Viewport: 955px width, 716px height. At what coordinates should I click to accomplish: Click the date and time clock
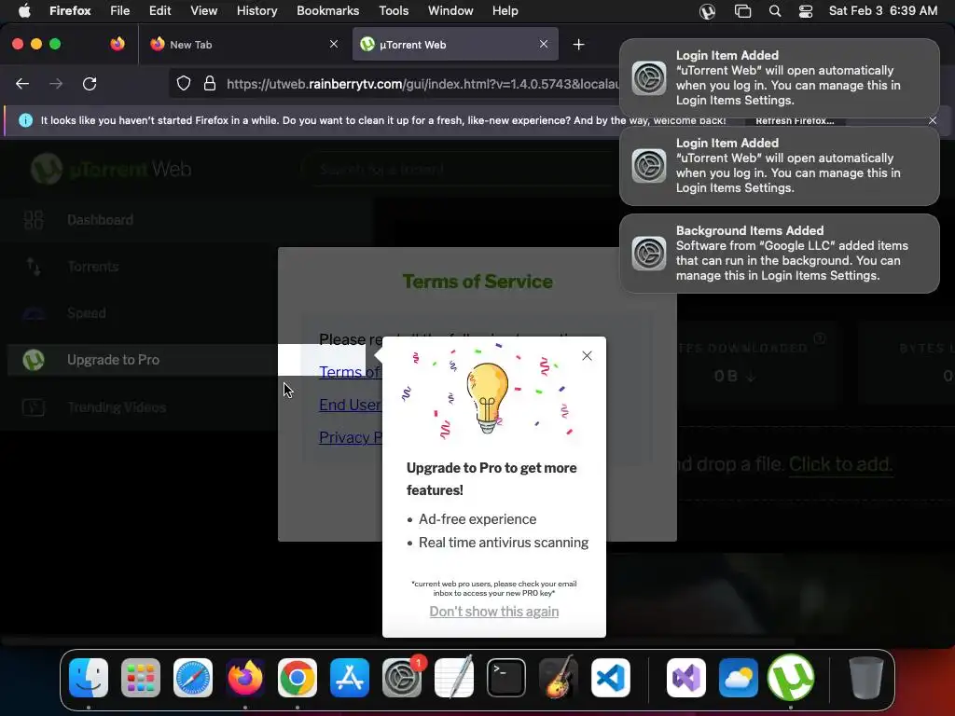883,11
